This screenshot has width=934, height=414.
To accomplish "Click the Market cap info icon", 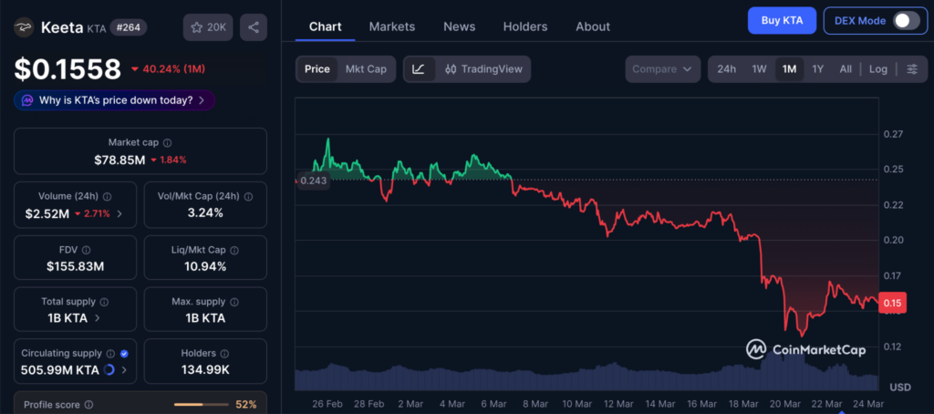I will pos(167,142).
